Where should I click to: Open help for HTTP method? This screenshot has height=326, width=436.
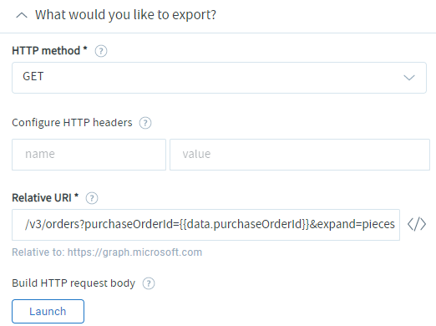point(101,51)
